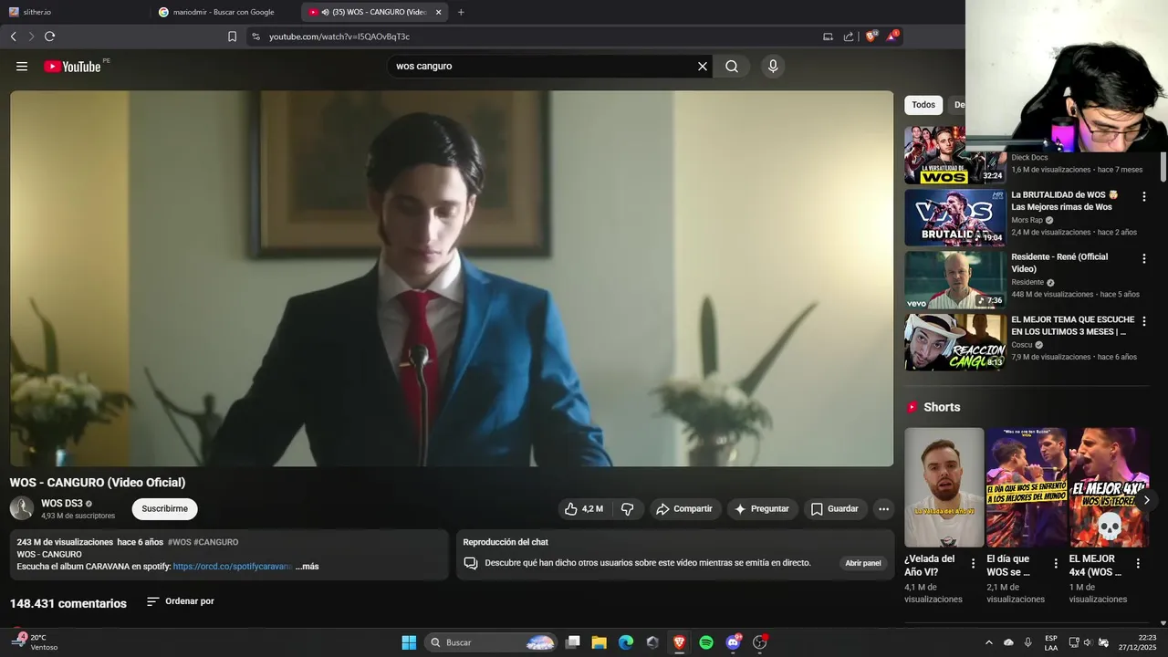Viewport: 1168px width, 657px height.
Task: Show next Shorts with the right arrow
Action: coord(1146,500)
